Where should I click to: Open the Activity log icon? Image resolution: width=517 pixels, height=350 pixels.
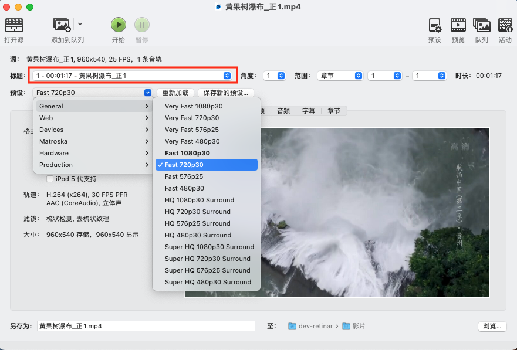(505, 25)
